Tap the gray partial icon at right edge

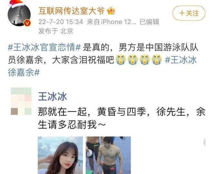pos(204,142)
